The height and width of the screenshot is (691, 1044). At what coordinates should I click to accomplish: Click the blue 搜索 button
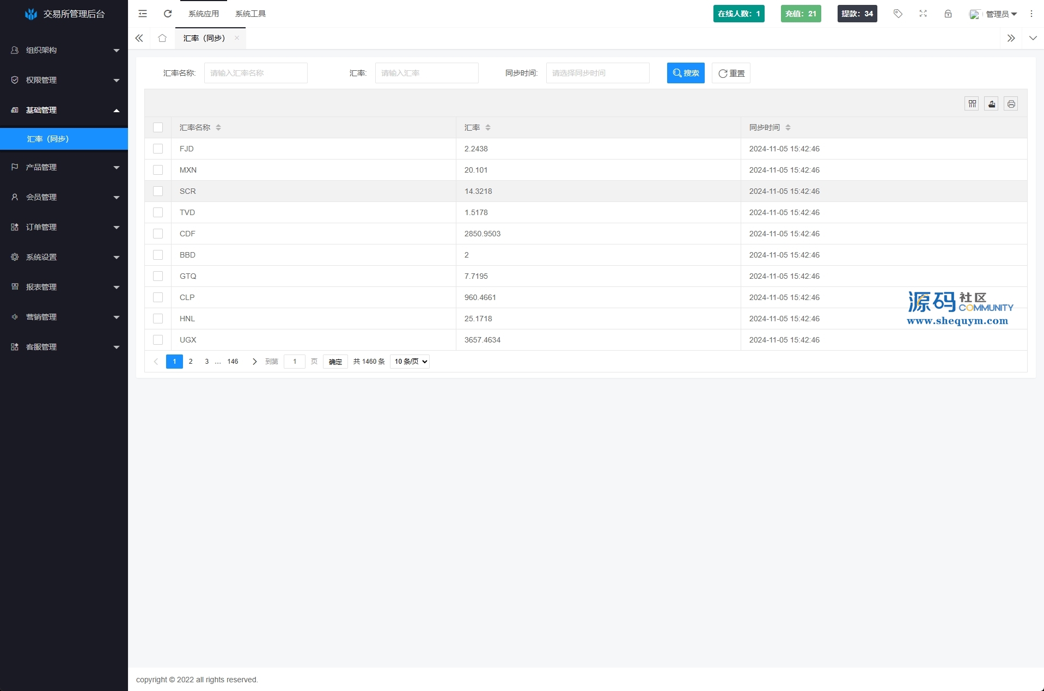click(685, 73)
